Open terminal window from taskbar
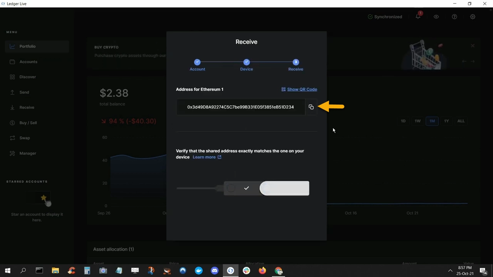493x277 pixels. tap(39, 270)
